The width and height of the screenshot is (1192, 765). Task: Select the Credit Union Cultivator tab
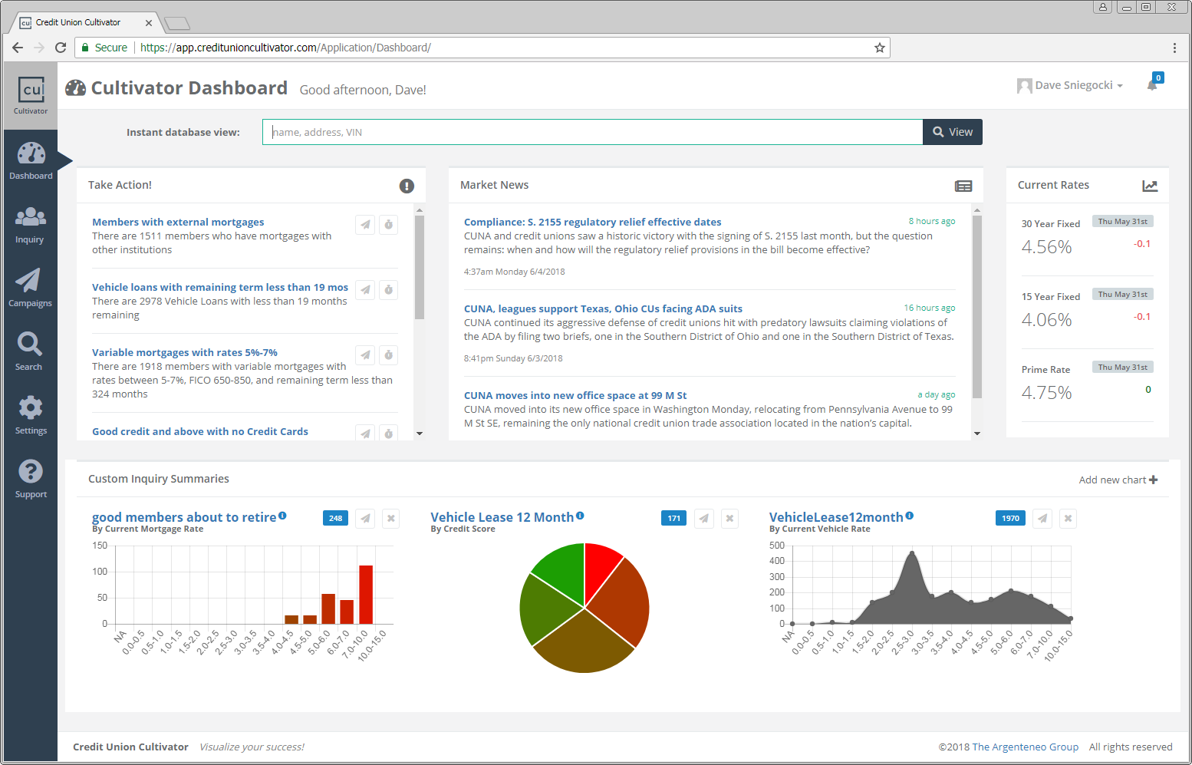pyautogui.click(x=85, y=22)
